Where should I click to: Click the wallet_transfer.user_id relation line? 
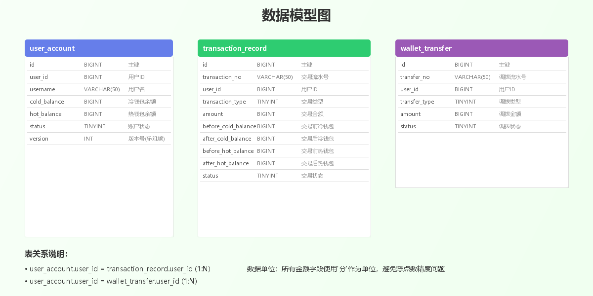pyautogui.click(x=111, y=281)
